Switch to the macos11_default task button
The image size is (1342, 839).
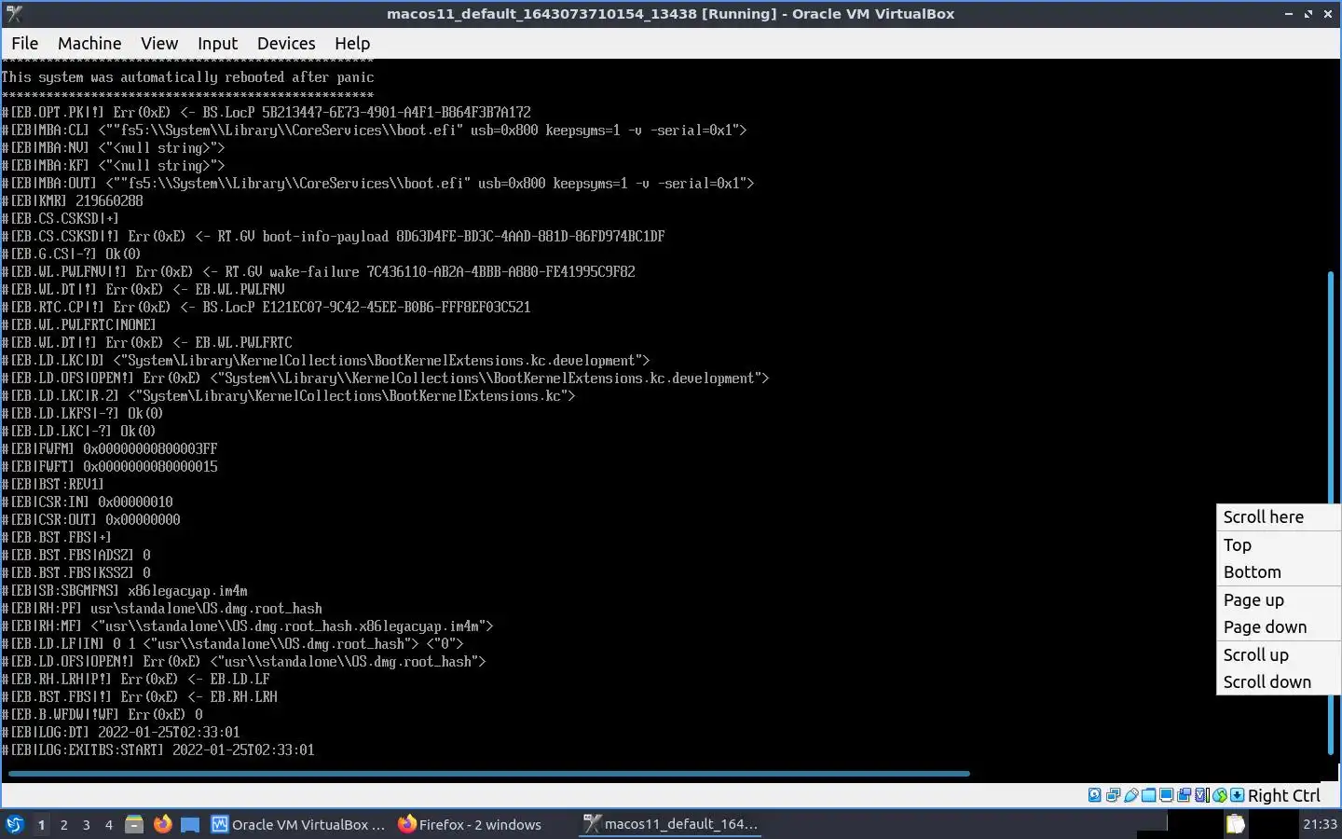671,824
